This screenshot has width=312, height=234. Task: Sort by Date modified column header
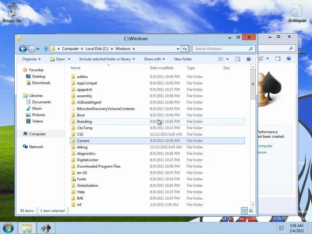[x=161, y=68]
